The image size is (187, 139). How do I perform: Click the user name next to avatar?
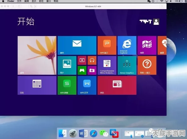[146, 21]
